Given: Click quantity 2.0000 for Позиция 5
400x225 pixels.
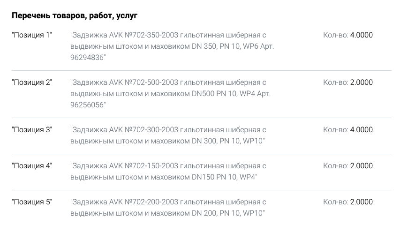Looking at the screenshot, I should point(361,202).
